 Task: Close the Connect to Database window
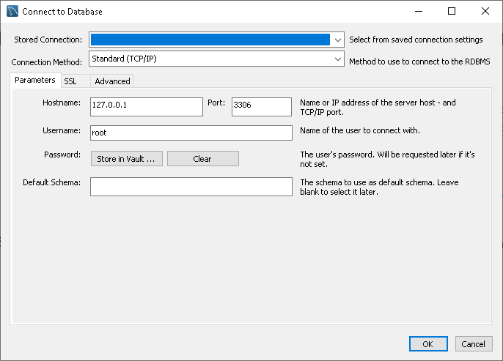485,11
